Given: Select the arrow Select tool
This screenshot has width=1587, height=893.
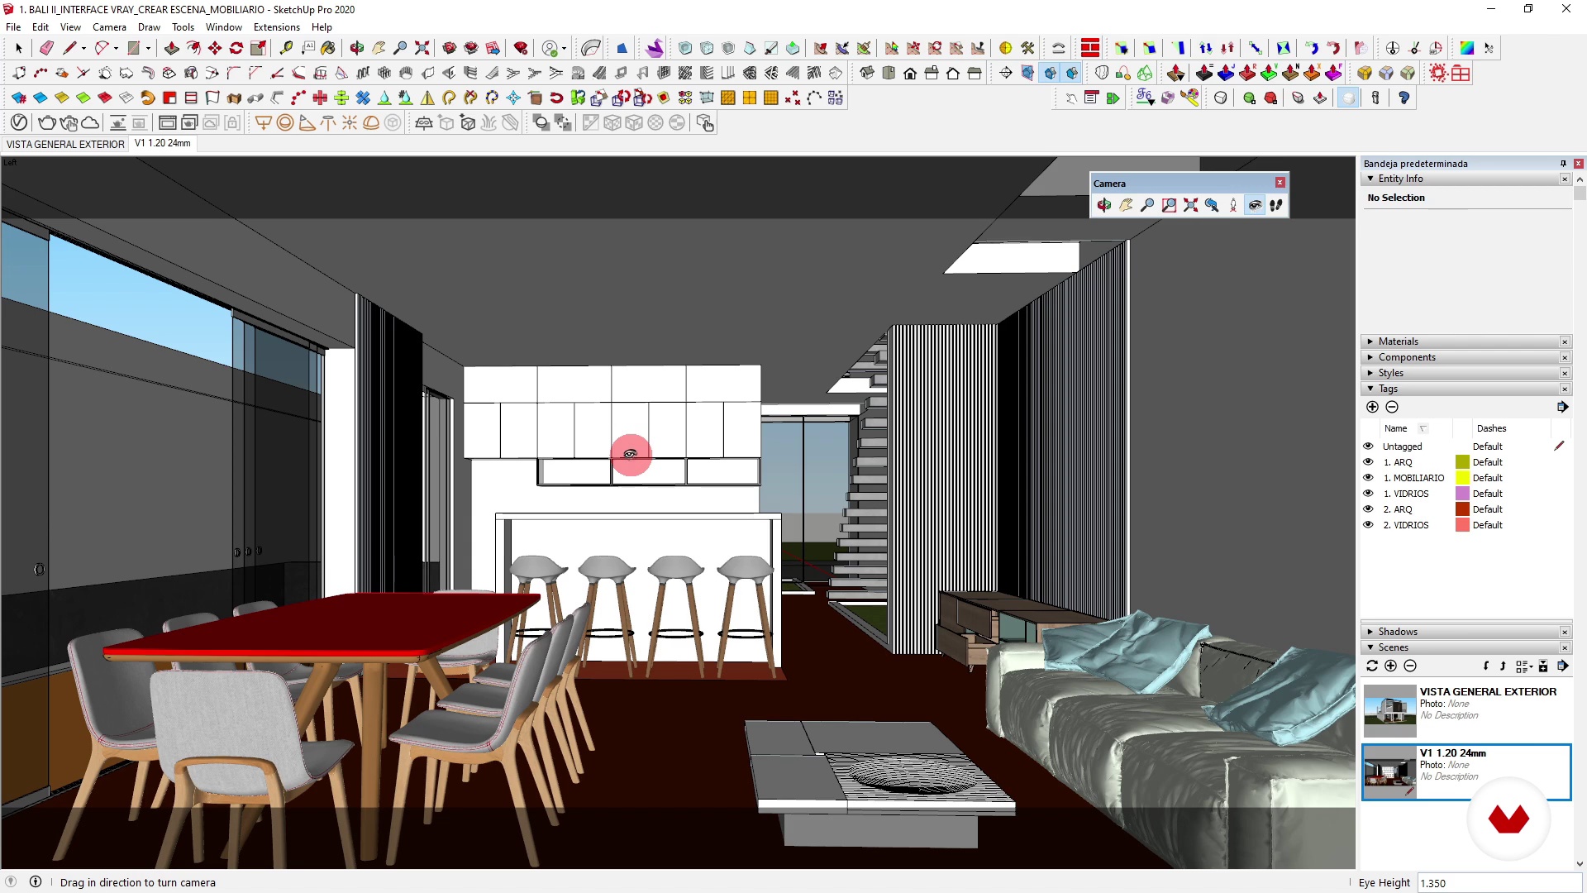Looking at the screenshot, I should pyautogui.click(x=19, y=48).
